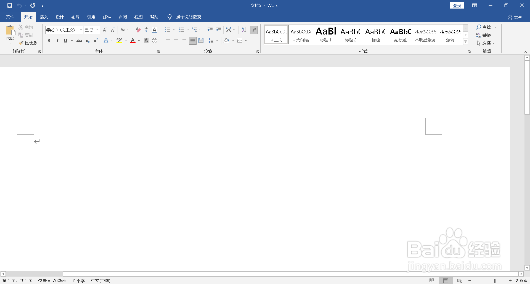Click the Format Painter (格式刷) tool
The width and height of the screenshot is (530, 284).
pyautogui.click(x=28, y=43)
